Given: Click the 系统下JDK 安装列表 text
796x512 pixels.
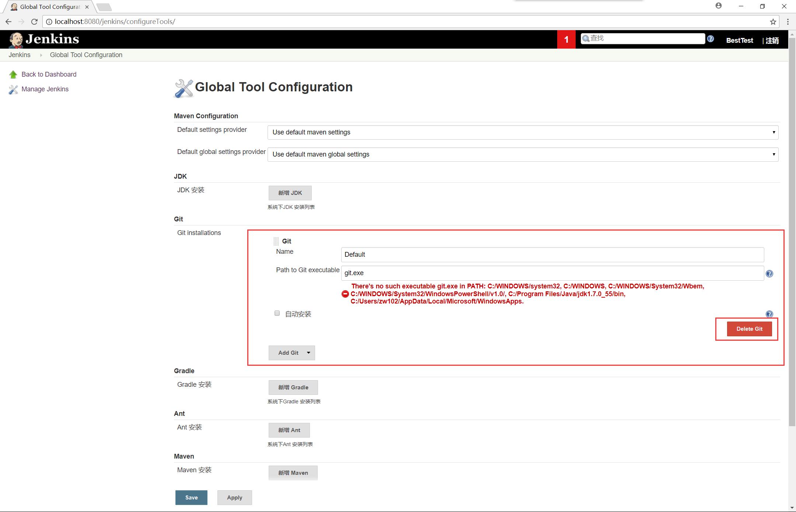Looking at the screenshot, I should point(291,207).
